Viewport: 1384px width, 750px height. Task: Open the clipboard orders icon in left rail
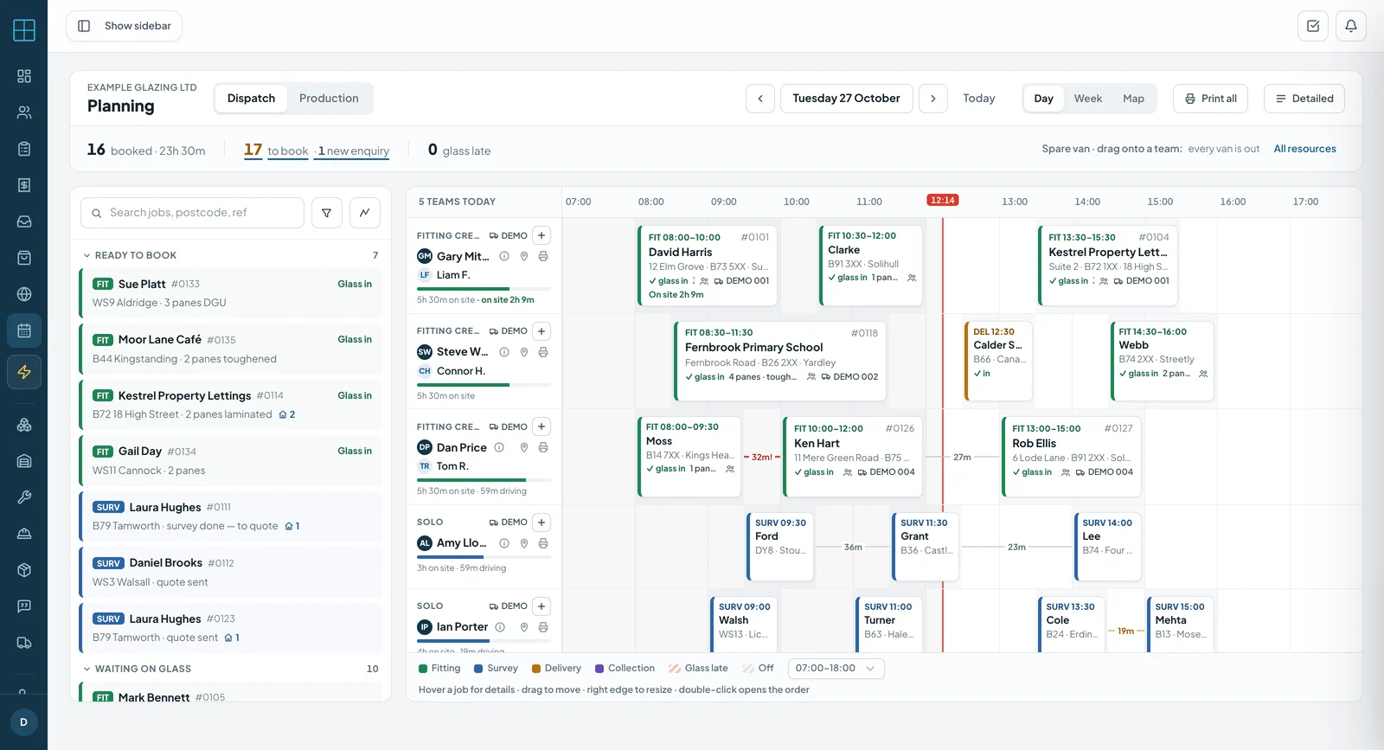[x=24, y=149]
